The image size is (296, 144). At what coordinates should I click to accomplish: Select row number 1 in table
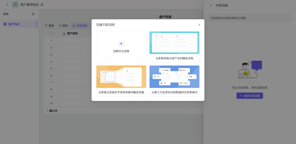tap(51, 41)
